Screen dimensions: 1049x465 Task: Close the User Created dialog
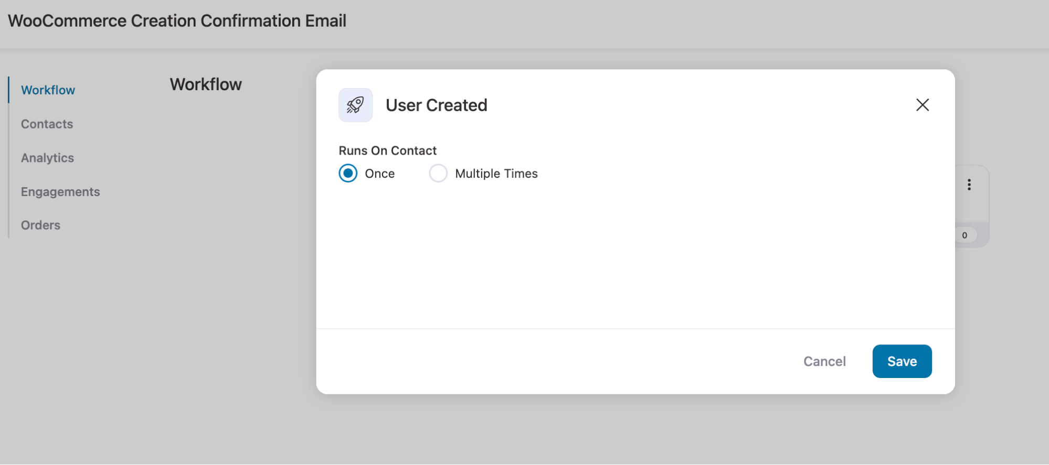tap(922, 105)
